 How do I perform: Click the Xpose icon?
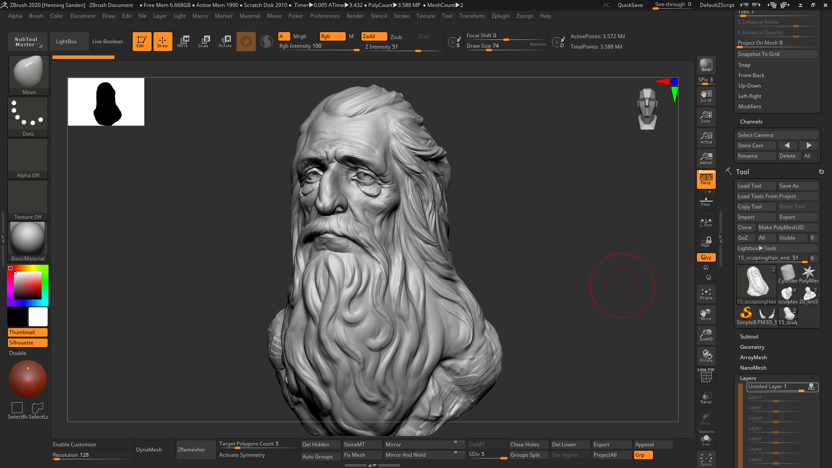pos(706,460)
